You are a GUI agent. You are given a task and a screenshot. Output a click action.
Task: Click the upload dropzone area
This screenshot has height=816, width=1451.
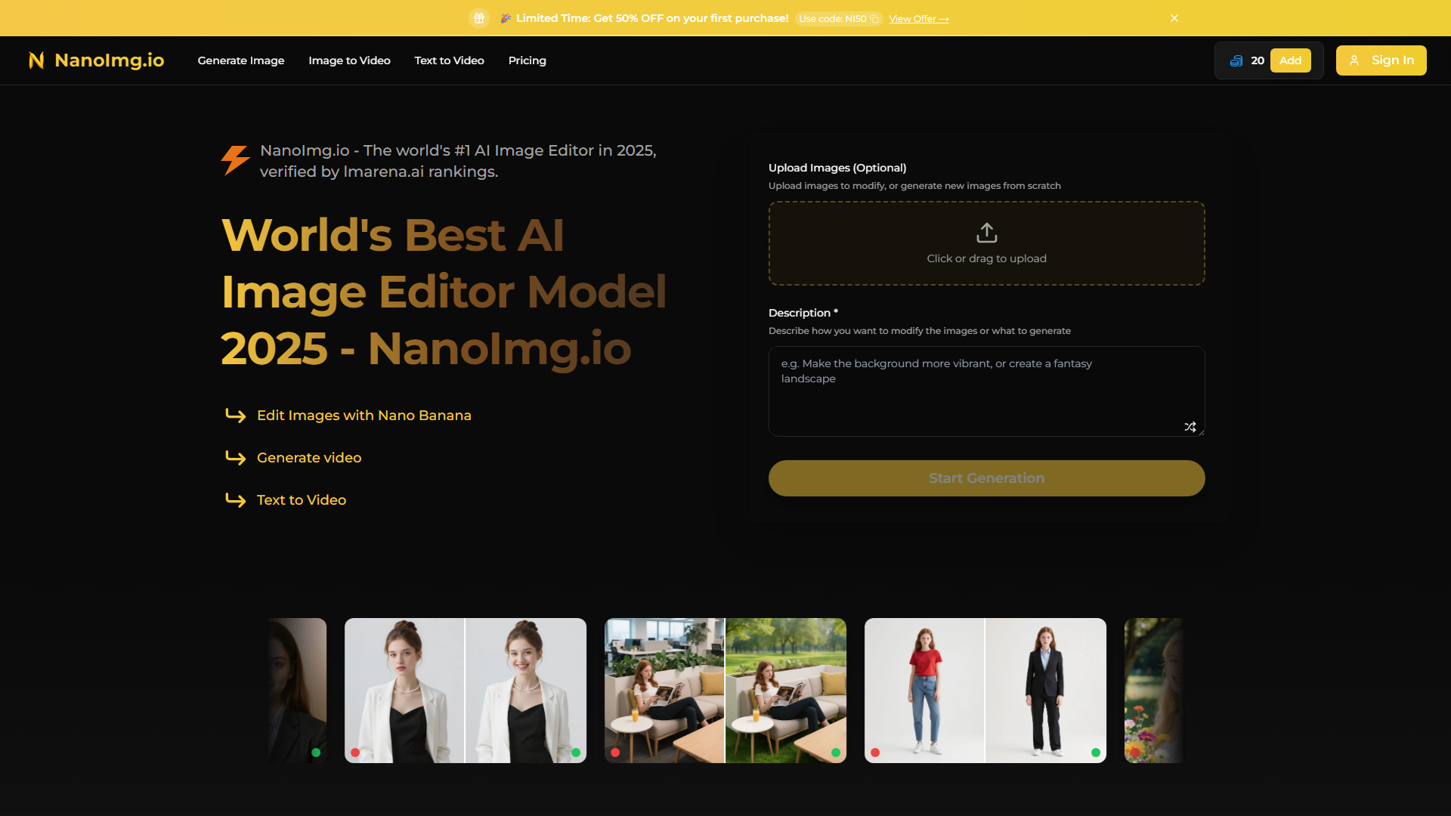pyautogui.click(x=986, y=243)
